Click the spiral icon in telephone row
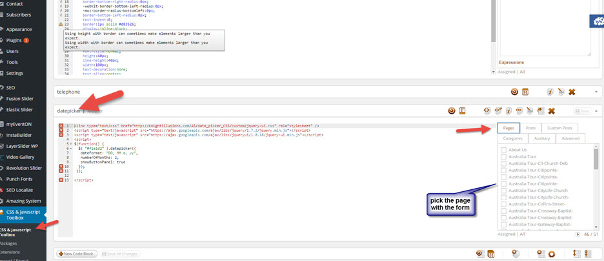Screen dimensions: 604x261 click(514, 92)
